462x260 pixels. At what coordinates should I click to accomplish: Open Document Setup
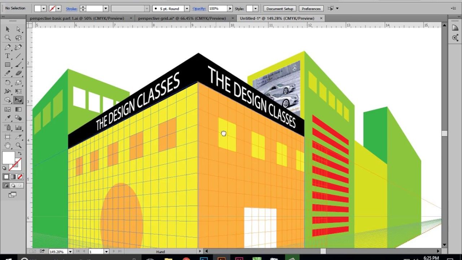coord(280,9)
